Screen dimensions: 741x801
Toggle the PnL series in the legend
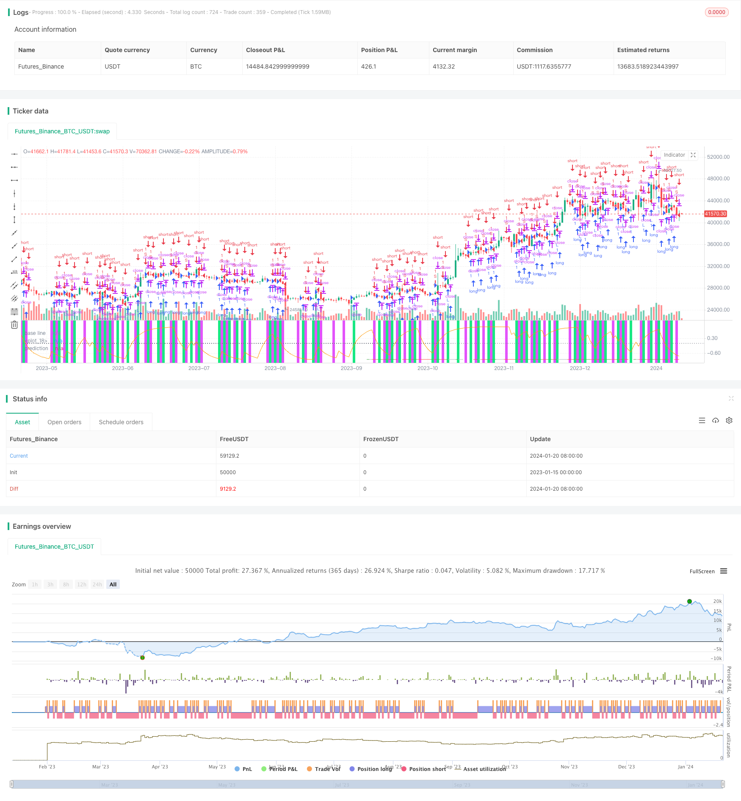pyautogui.click(x=243, y=769)
